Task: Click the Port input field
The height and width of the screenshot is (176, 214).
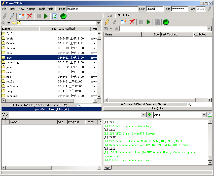Action: [201, 9]
